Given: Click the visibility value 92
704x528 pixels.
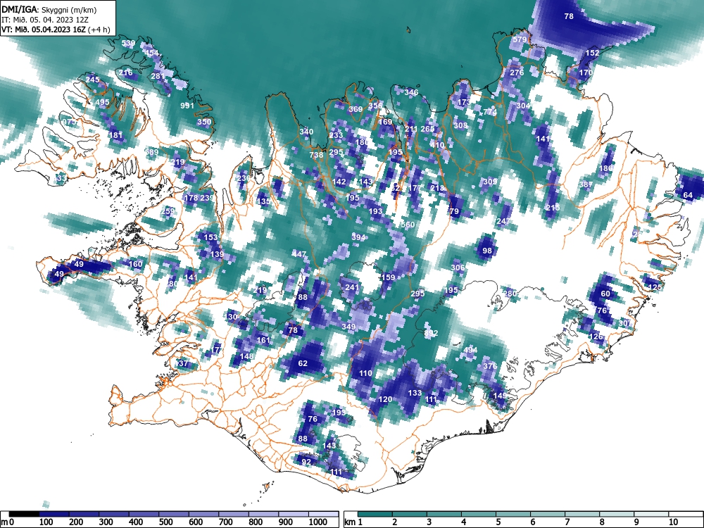Looking at the screenshot, I should [306, 461].
